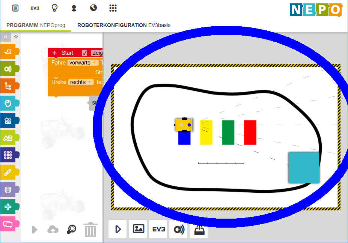This screenshot has height=243, width=348.
Task: Open the dark blue Math category
Action: [x=9, y=121]
